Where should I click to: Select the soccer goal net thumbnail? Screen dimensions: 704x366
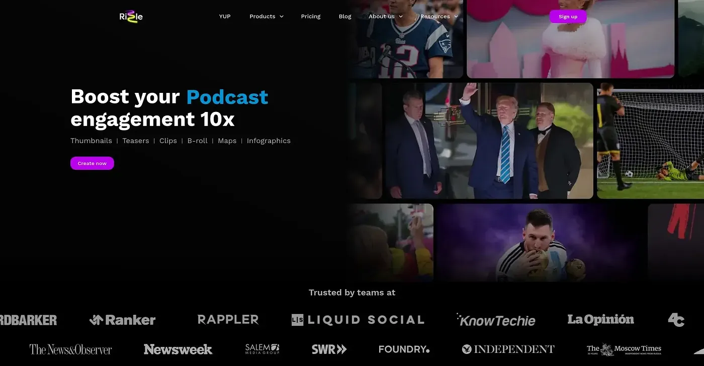coord(650,141)
